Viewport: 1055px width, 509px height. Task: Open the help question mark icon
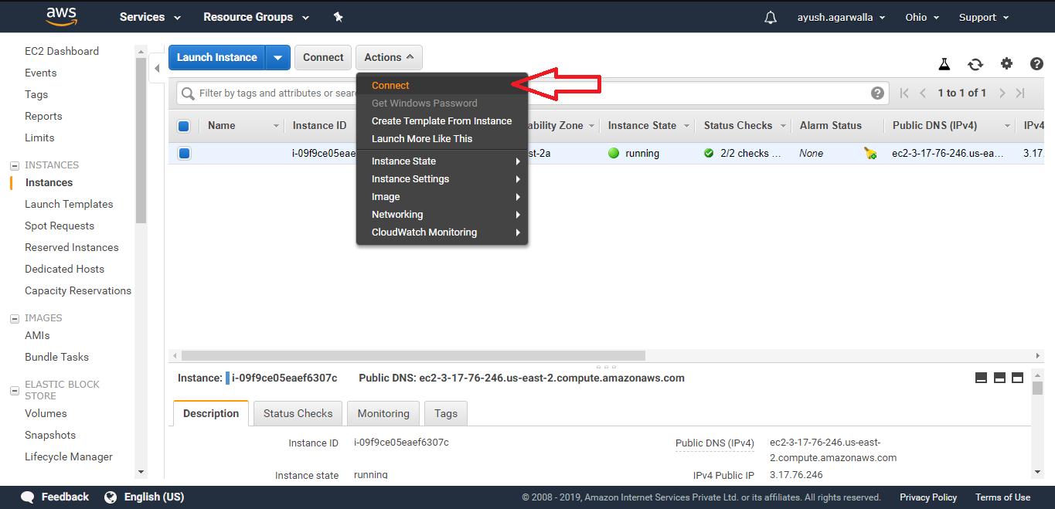point(1037,64)
